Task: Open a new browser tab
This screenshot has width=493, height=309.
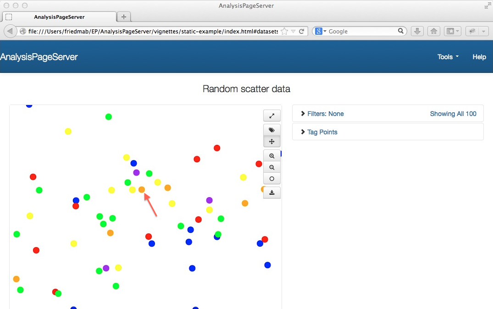Action: (124, 17)
